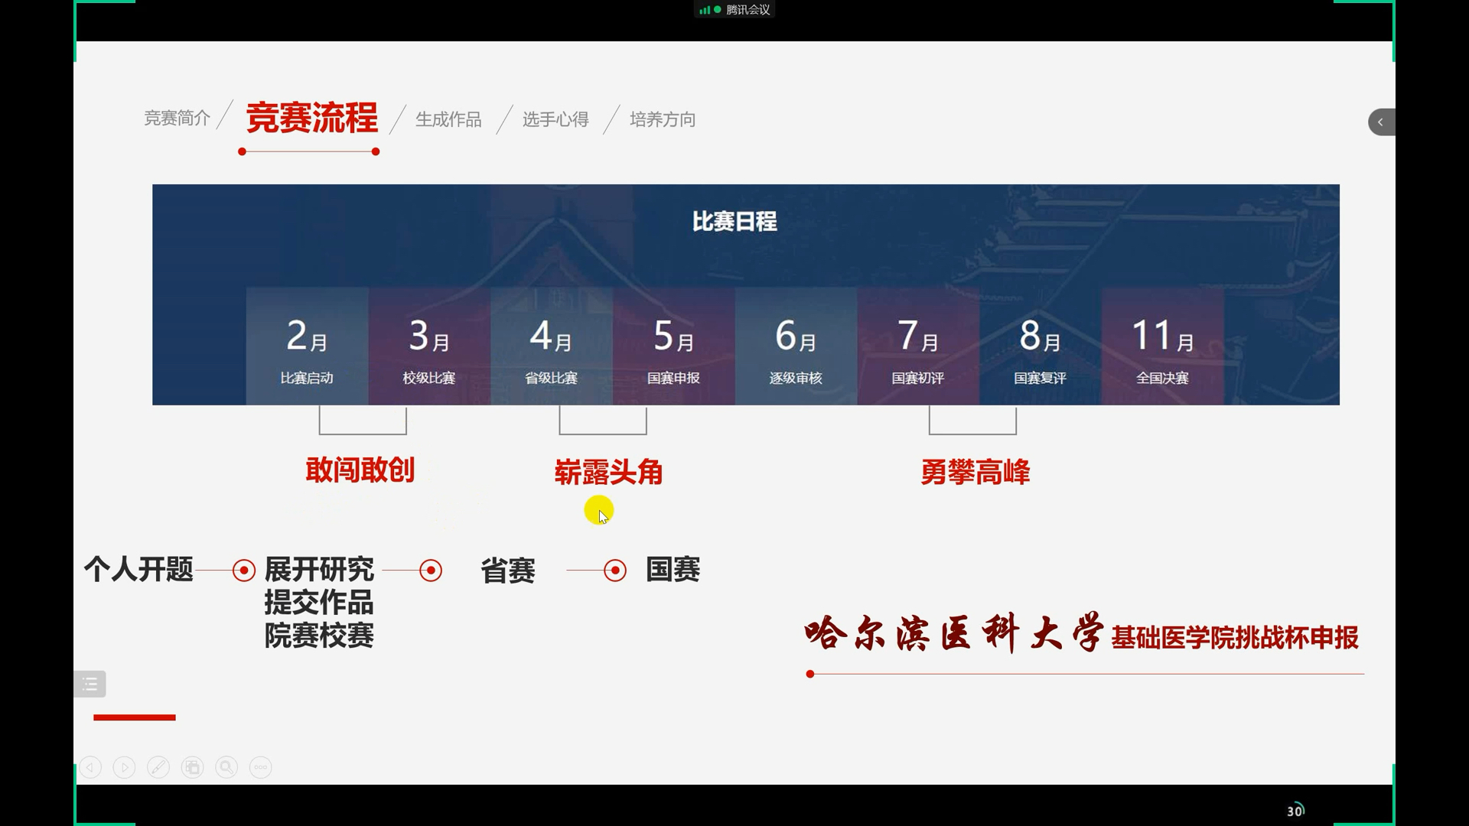Select the 竞赛简介 section heading
This screenshot has height=826, width=1469.
[177, 119]
